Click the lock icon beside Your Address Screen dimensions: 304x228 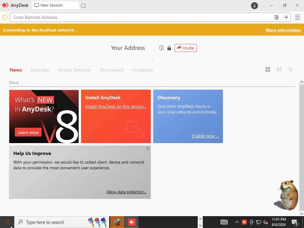(169, 48)
